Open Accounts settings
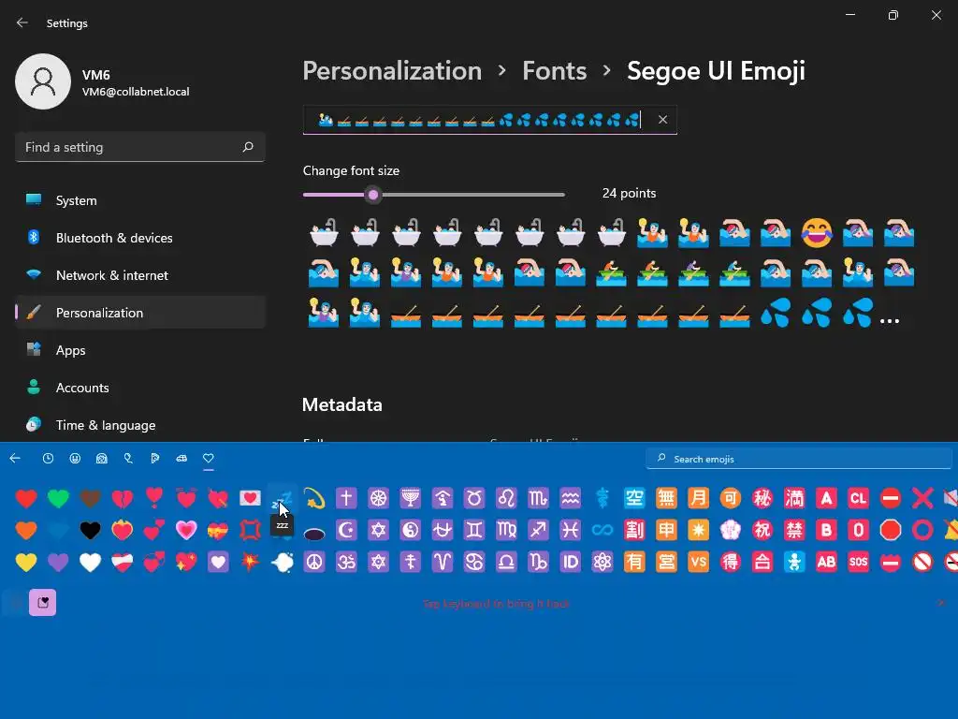This screenshot has width=958, height=719. [x=140, y=388]
